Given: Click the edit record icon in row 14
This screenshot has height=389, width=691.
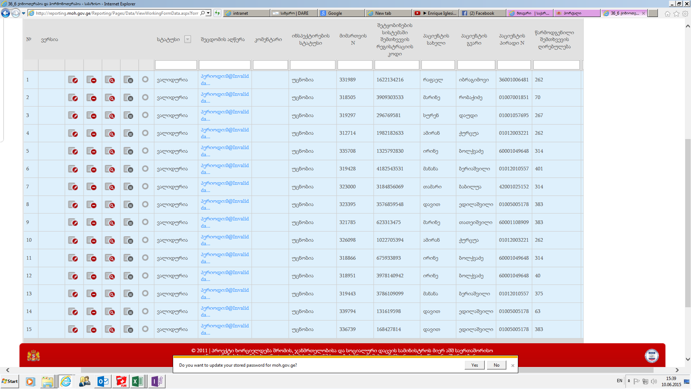Looking at the screenshot, I should click(73, 312).
